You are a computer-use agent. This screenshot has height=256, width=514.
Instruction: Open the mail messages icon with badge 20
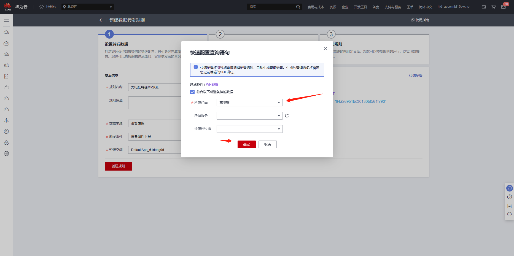[x=504, y=7]
